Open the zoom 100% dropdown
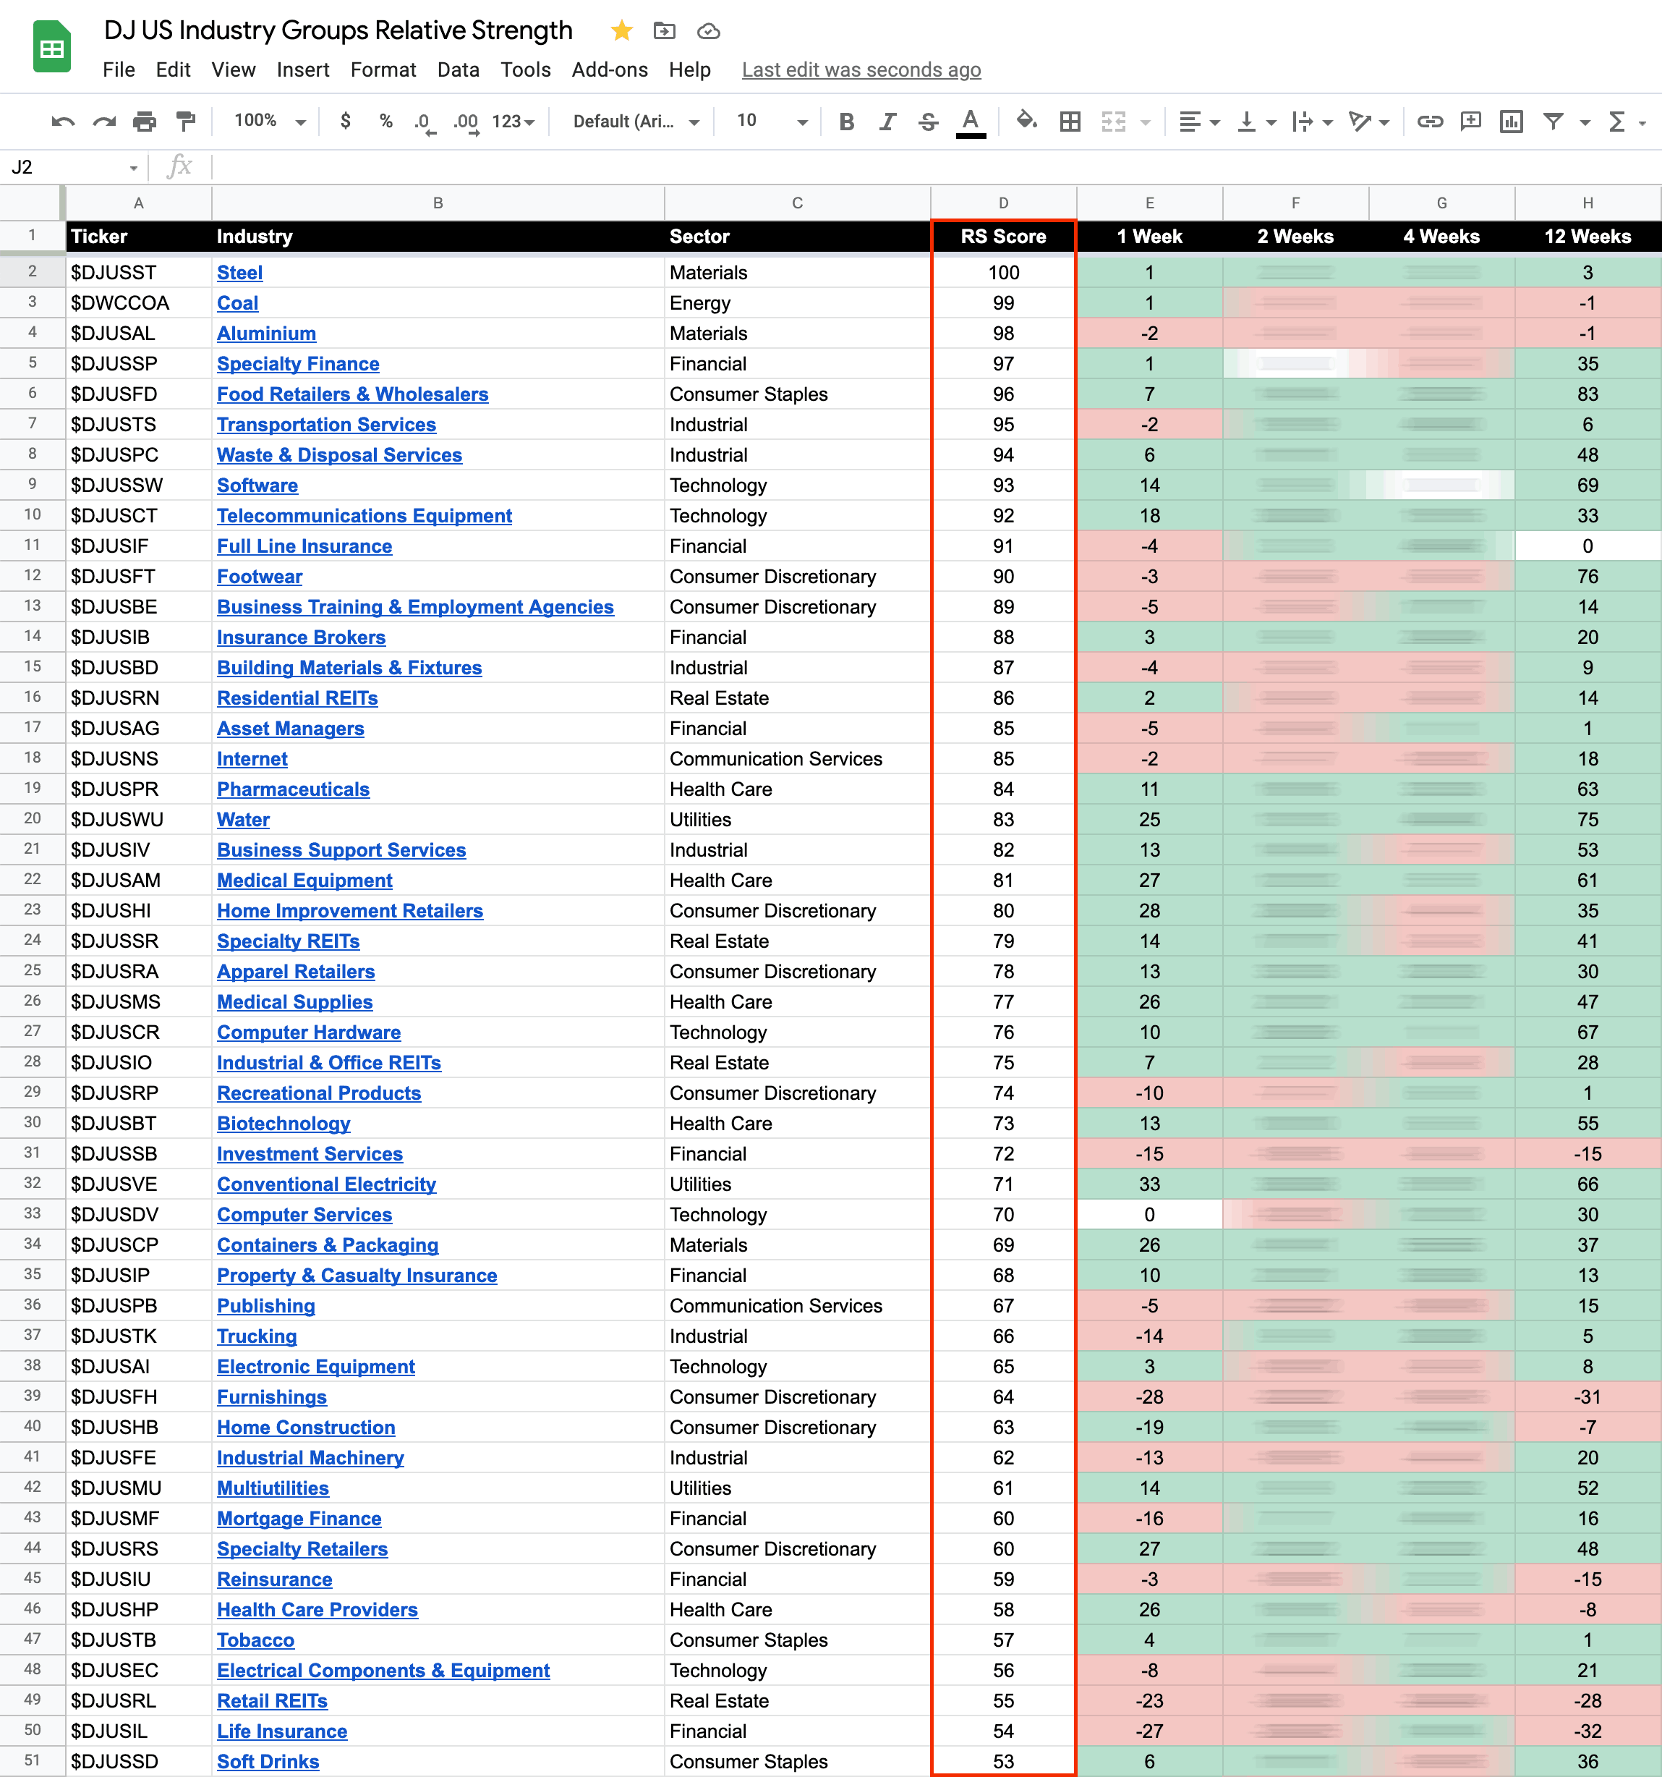 click(270, 121)
